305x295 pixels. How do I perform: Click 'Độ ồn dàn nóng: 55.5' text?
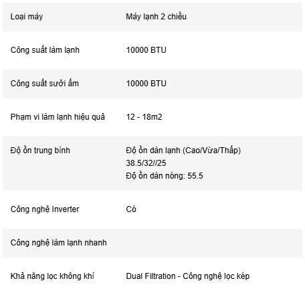tap(165, 176)
